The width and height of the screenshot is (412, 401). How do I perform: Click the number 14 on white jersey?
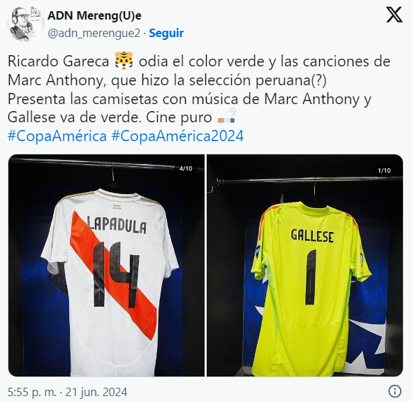tap(116, 275)
